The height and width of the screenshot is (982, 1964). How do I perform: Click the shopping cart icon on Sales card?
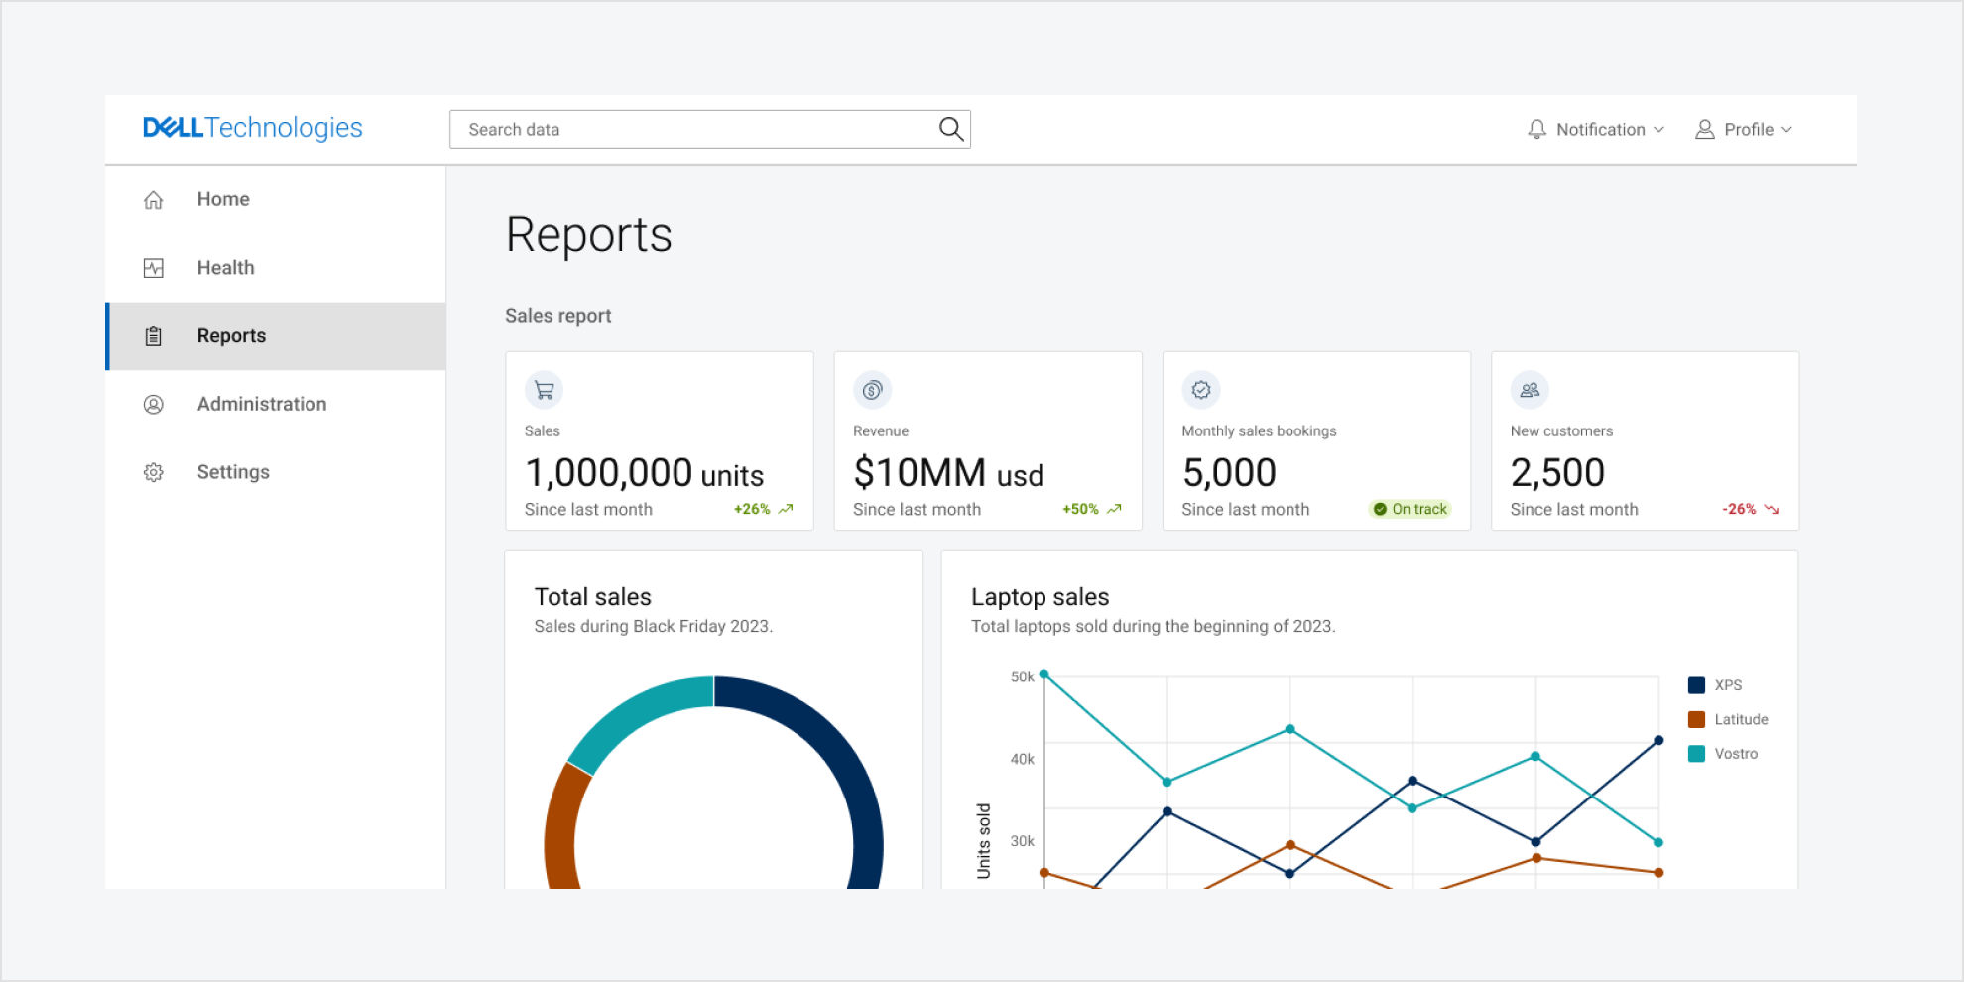tap(543, 390)
